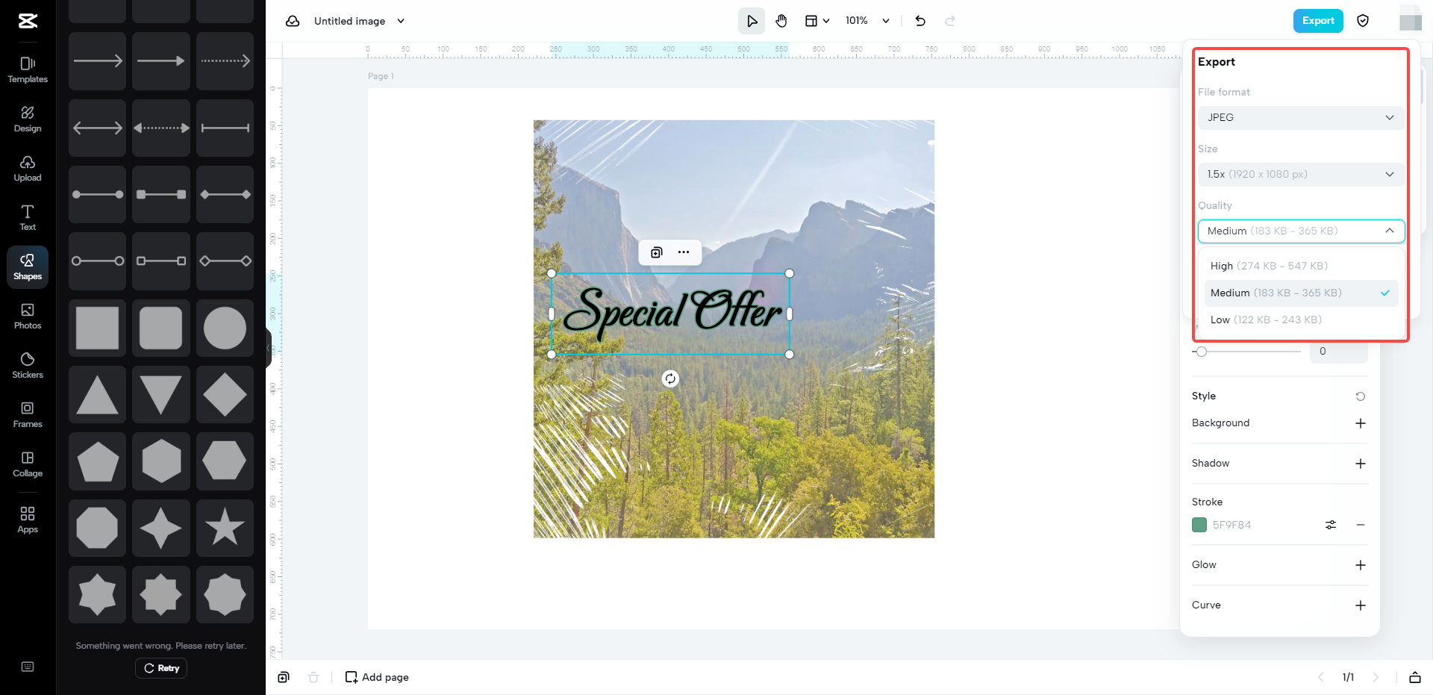Add a Glow effect
The height and width of the screenshot is (695, 1433).
pos(1361,565)
